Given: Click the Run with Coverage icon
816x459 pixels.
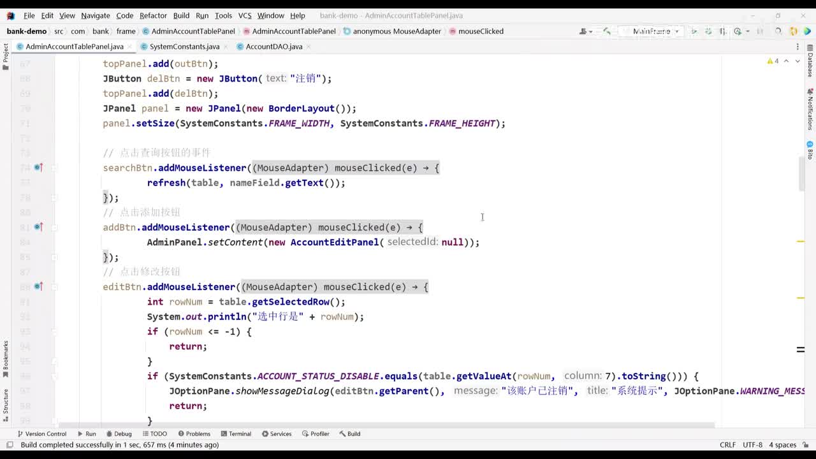Looking at the screenshot, I should (x=723, y=31).
